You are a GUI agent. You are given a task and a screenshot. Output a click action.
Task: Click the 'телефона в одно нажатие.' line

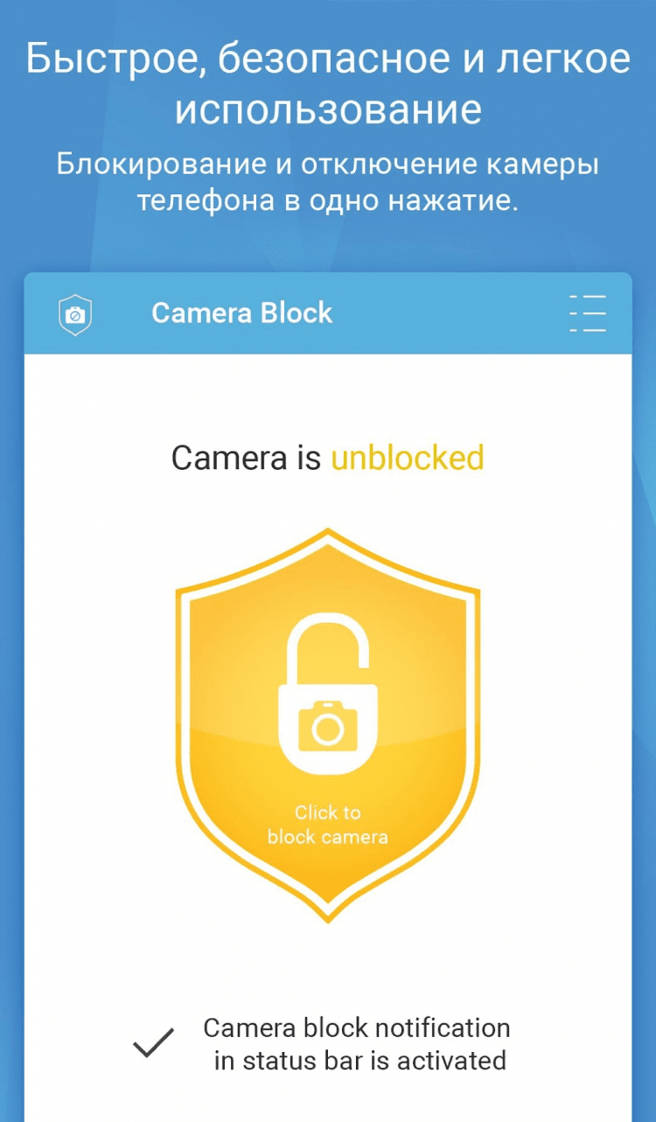328,200
